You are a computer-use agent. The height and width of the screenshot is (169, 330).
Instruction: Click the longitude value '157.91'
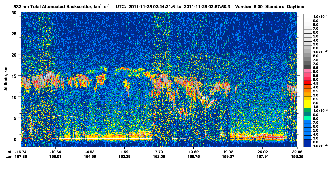[x=262, y=156]
